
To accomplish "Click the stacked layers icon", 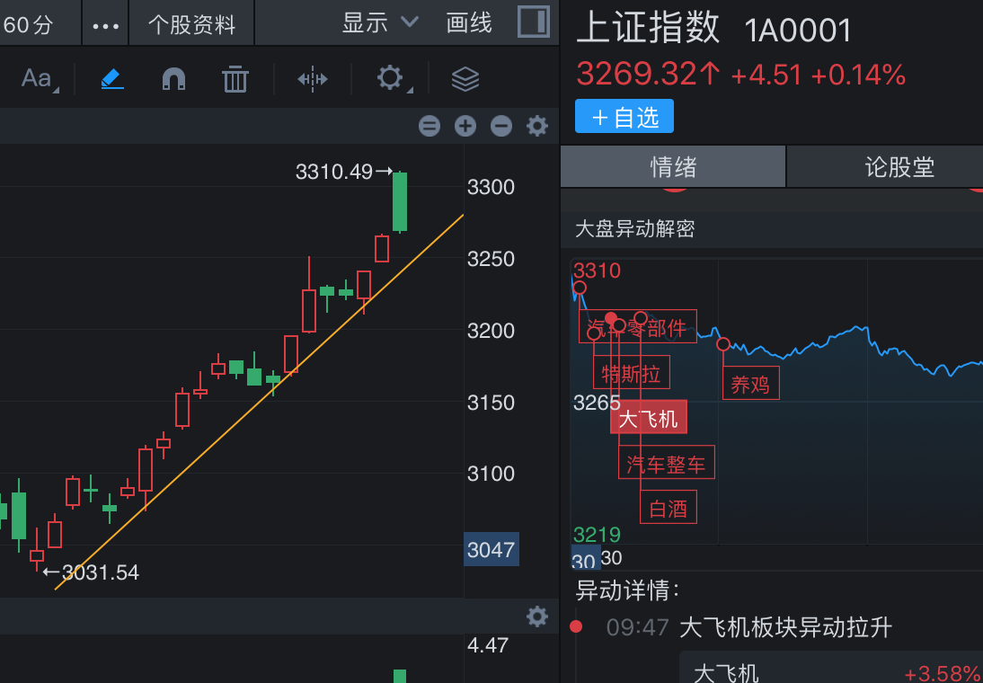I will pyautogui.click(x=465, y=79).
